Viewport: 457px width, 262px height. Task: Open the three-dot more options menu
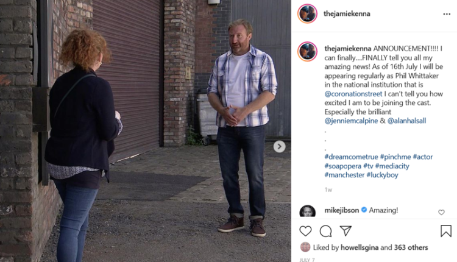pyautogui.click(x=447, y=14)
